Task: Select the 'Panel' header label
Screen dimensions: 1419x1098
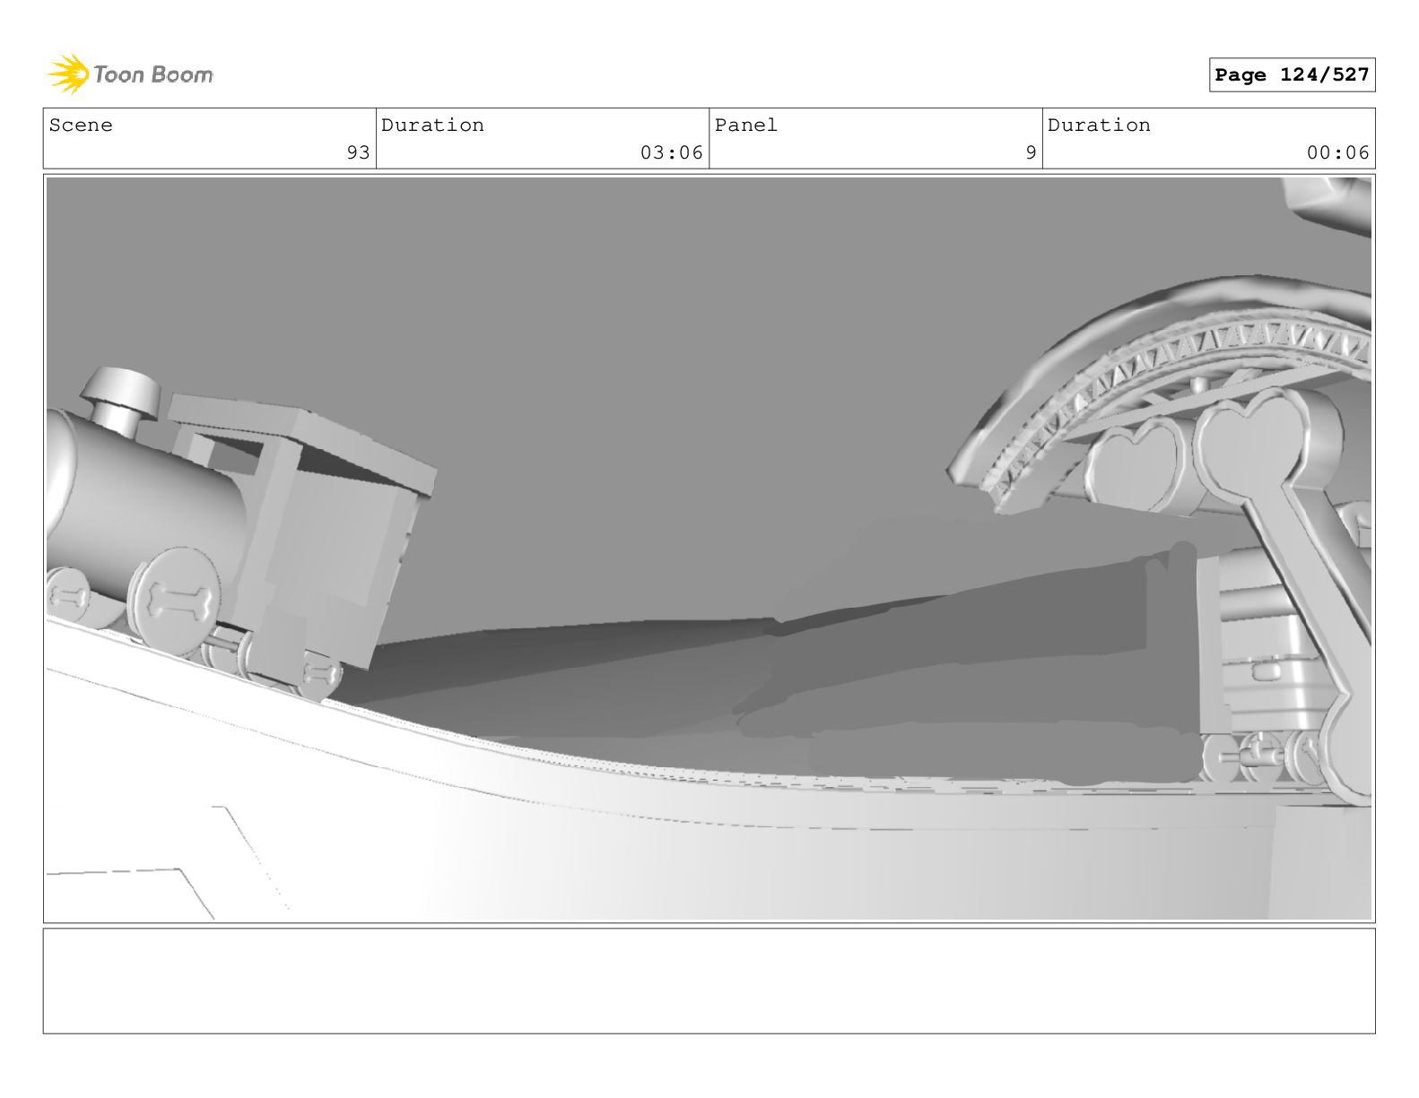Action: 745,125
